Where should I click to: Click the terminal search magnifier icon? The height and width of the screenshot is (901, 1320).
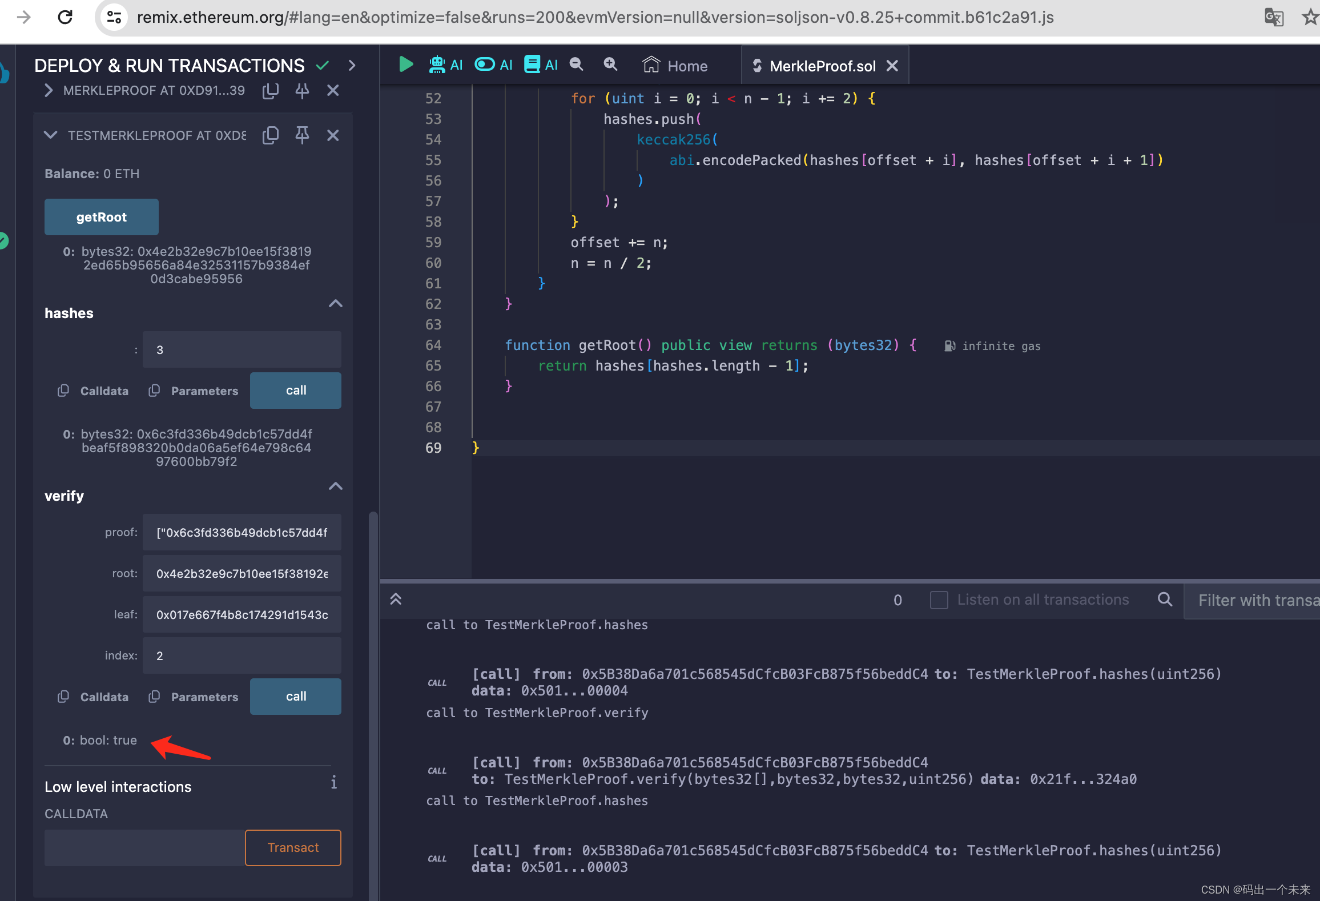1165,600
